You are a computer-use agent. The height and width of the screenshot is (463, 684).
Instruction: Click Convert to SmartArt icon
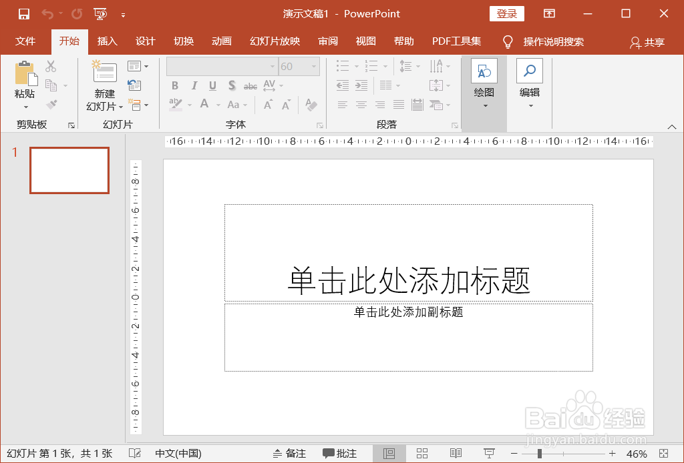(x=436, y=105)
